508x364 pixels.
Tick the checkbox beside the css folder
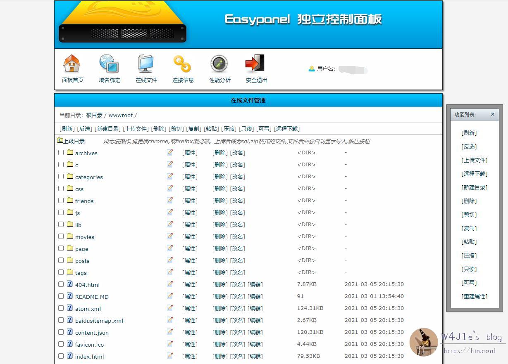(61, 188)
